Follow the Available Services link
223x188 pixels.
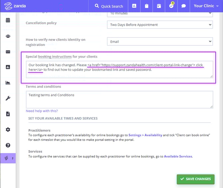click(x=178, y=156)
